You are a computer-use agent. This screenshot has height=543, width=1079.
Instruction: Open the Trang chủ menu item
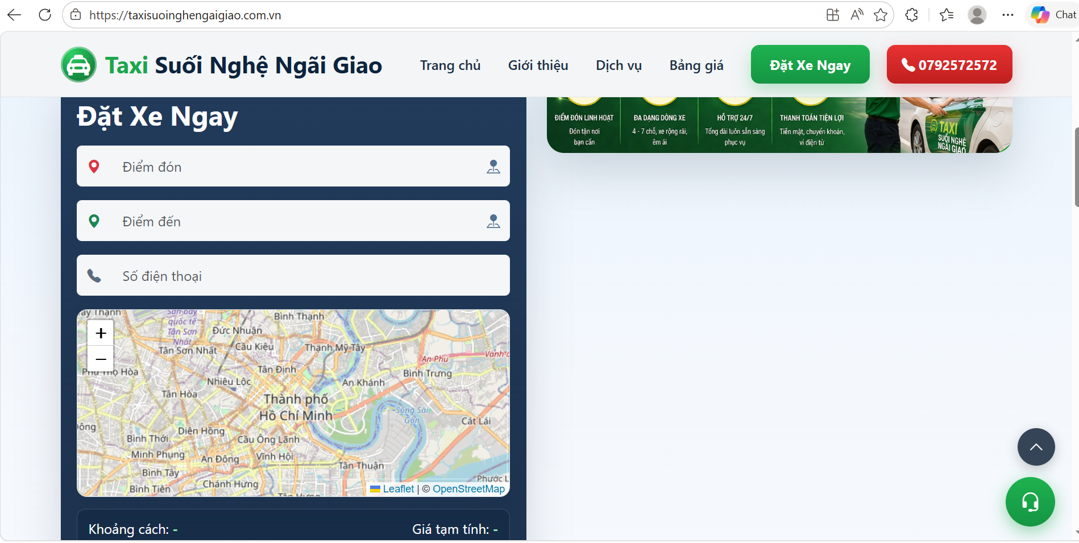[x=450, y=65]
